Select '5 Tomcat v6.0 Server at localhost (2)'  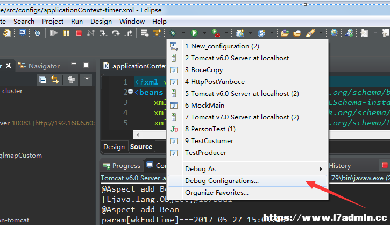pos(248,94)
